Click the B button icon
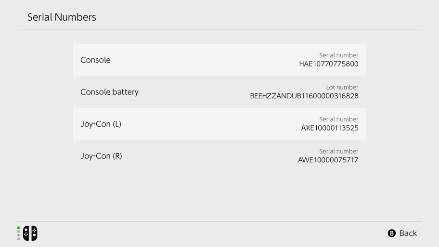 click(392, 233)
